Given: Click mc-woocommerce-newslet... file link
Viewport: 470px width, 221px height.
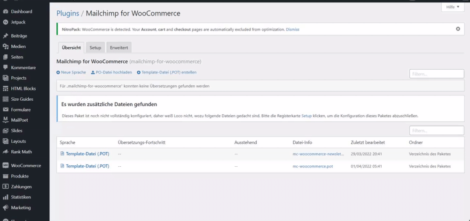Looking at the screenshot, I should tap(318, 154).
